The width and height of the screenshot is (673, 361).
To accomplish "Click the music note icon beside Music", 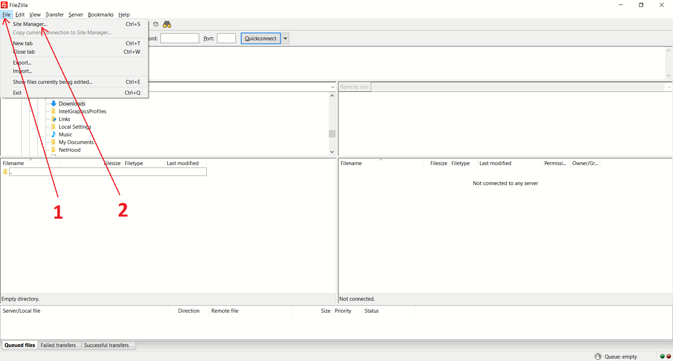I will click(x=54, y=134).
